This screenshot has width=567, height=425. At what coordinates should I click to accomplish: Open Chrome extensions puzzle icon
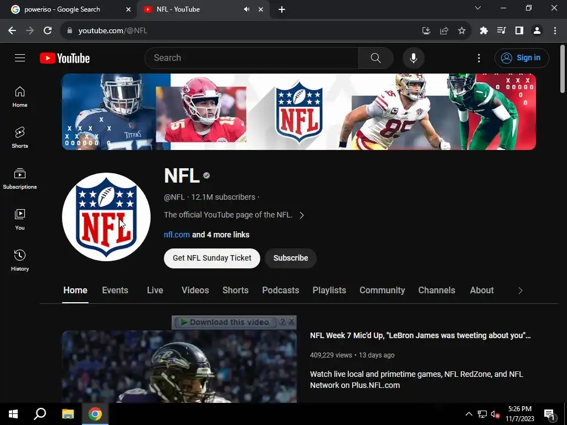484,31
